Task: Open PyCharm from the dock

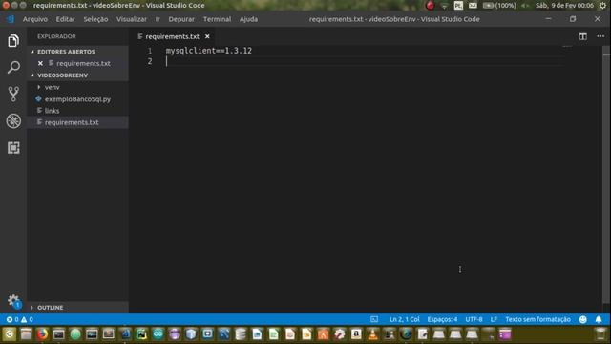Action: point(141,334)
